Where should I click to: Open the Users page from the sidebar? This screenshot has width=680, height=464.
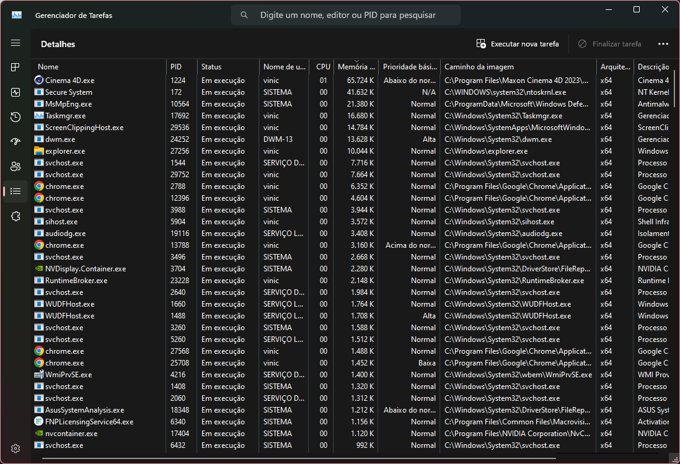point(15,167)
